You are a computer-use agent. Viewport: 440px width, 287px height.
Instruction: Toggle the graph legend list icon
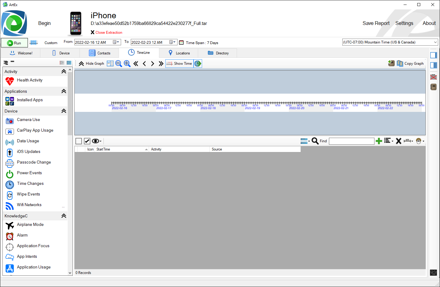(110, 64)
